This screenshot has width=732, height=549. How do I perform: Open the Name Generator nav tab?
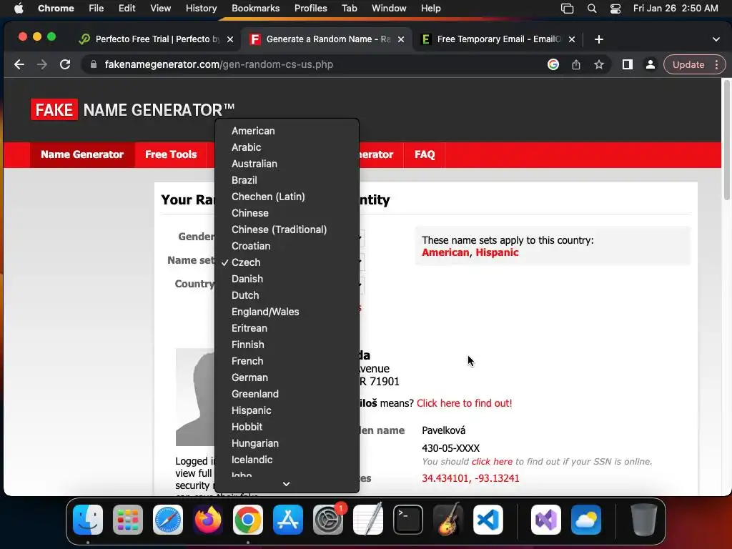click(x=82, y=154)
